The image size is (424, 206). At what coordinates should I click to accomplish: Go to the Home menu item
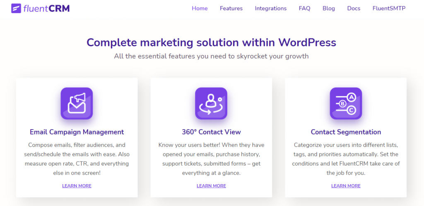(x=200, y=8)
